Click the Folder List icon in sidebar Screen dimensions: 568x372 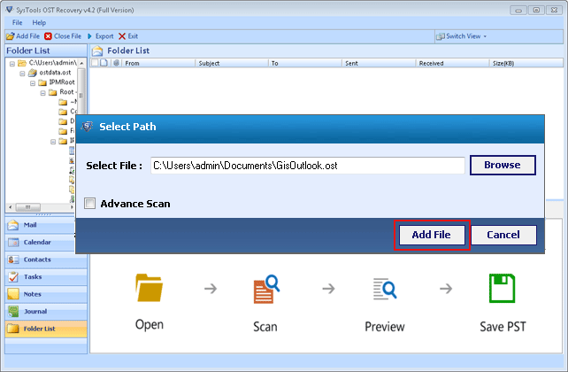click(x=13, y=329)
